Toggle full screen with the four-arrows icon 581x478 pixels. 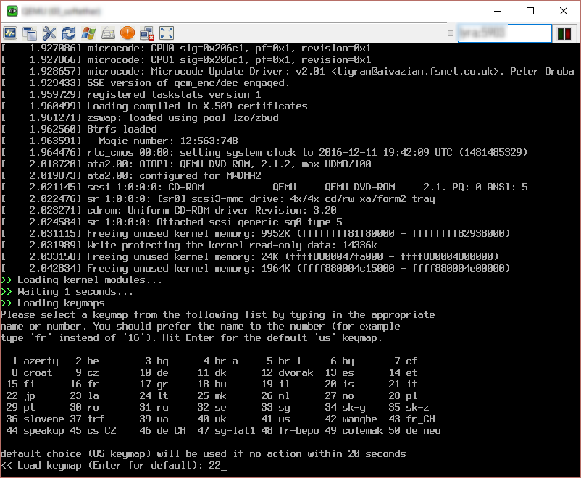pos(167,33)
